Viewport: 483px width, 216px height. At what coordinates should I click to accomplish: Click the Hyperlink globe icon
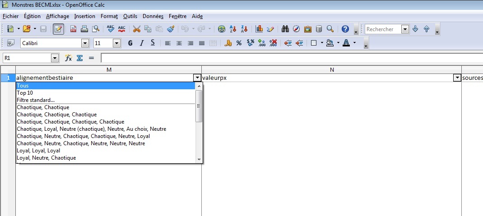point(222,29)
